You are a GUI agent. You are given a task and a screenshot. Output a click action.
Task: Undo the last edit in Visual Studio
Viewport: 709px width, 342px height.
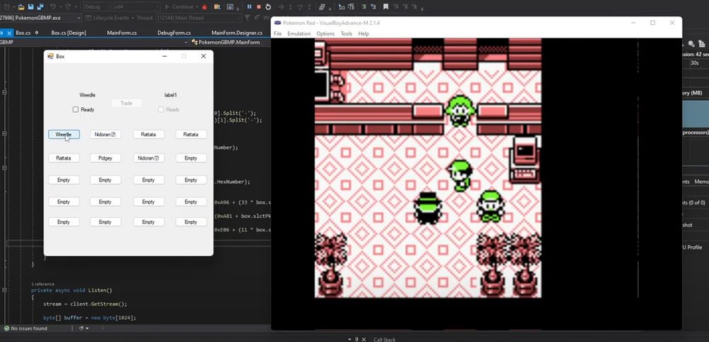(53, 7)
